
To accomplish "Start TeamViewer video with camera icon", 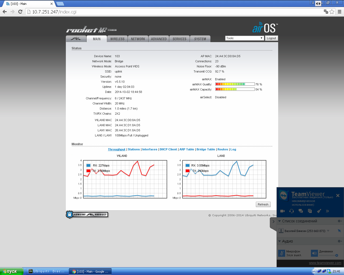I will 282,211.
